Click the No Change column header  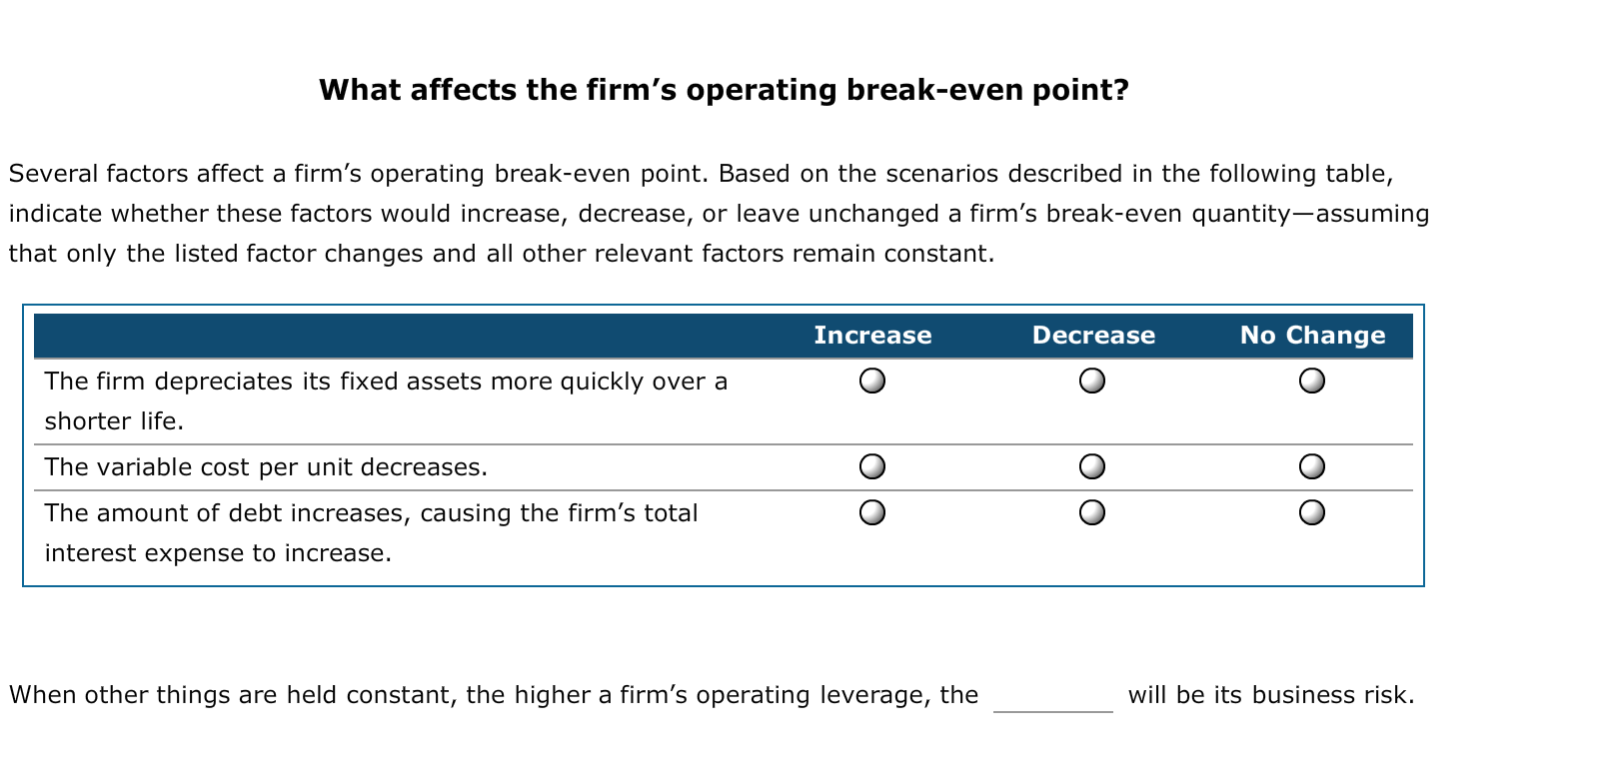(1313, 336)
